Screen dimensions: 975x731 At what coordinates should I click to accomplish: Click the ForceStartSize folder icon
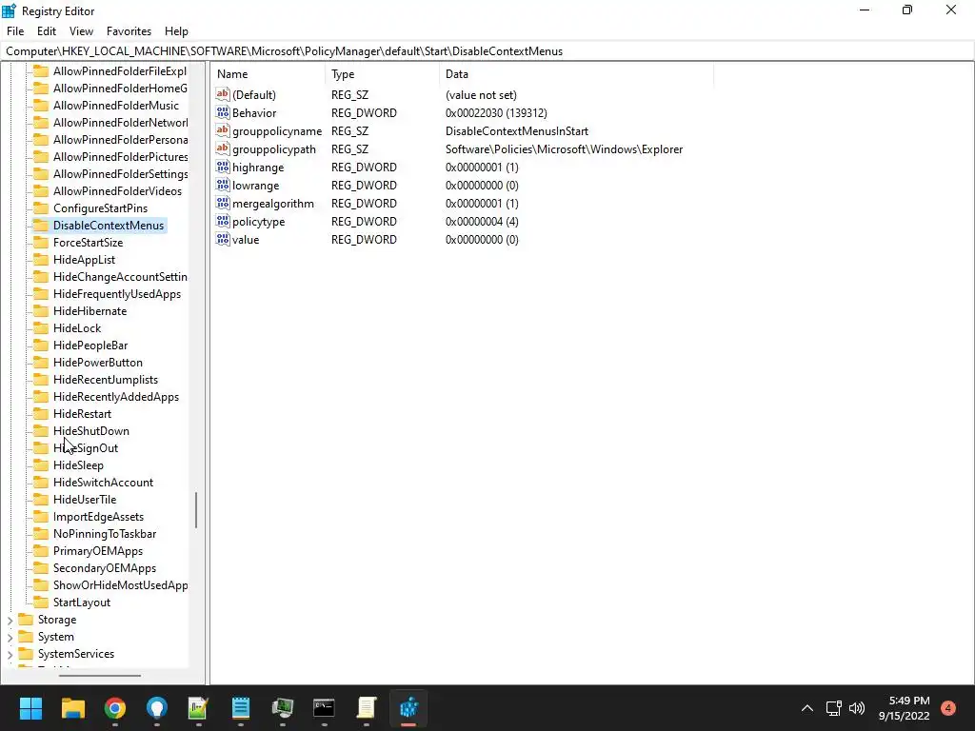pos(40,243)
